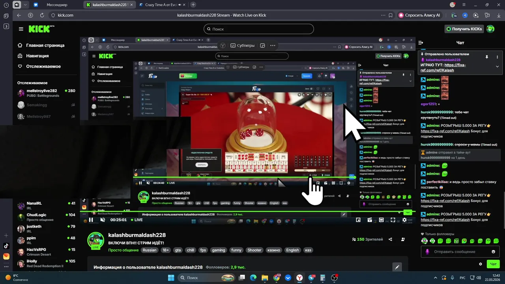Collapse the chat panel arrow icon
This screenshot has width=505, height=284.
(421, 43)
